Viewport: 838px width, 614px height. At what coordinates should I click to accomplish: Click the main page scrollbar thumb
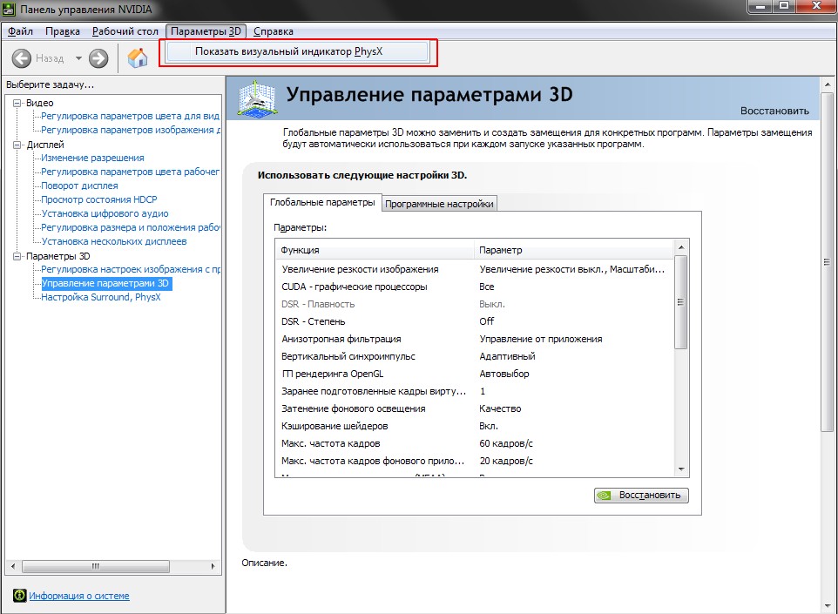pyautogui.click(x=828, y=262)
